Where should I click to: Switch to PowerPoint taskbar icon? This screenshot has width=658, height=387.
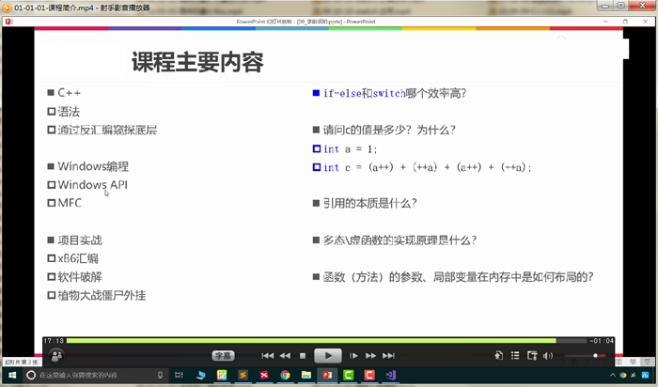pos(327,375)
